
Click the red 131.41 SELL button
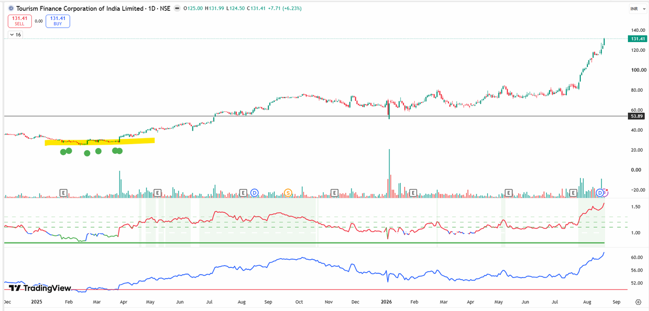(19, 21)
